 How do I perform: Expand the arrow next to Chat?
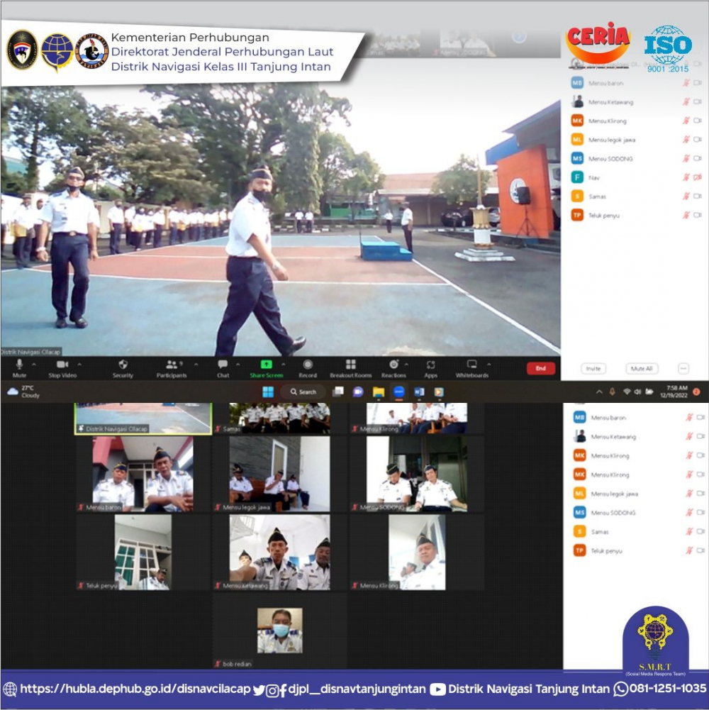tap(238, 364)
